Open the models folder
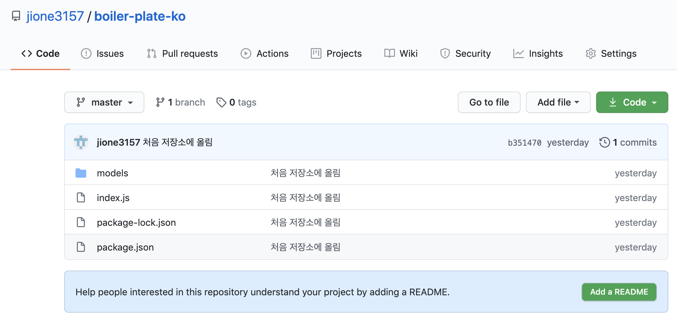 click(x=113, y=173)
